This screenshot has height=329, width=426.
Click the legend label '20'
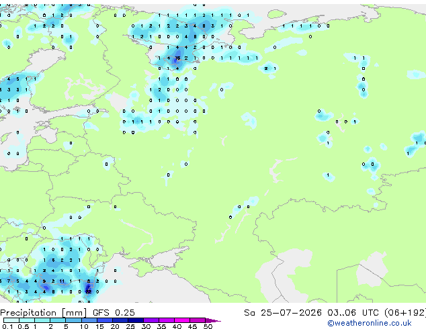click(x=115, y=326)
